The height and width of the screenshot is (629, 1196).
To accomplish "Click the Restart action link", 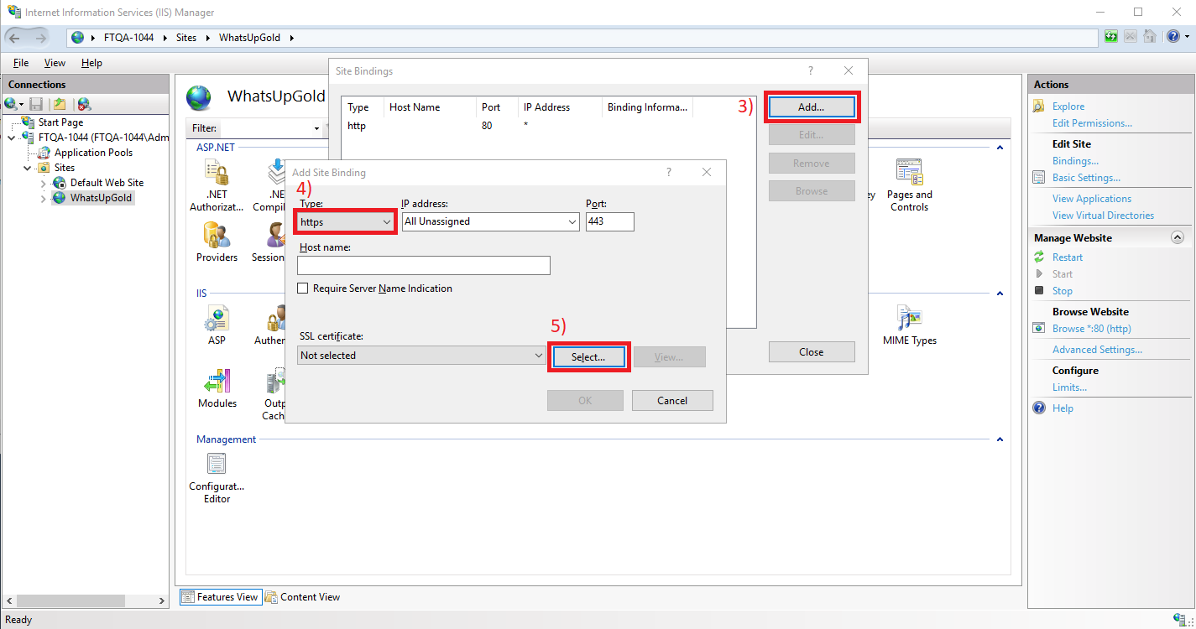I will point(1068,257).
